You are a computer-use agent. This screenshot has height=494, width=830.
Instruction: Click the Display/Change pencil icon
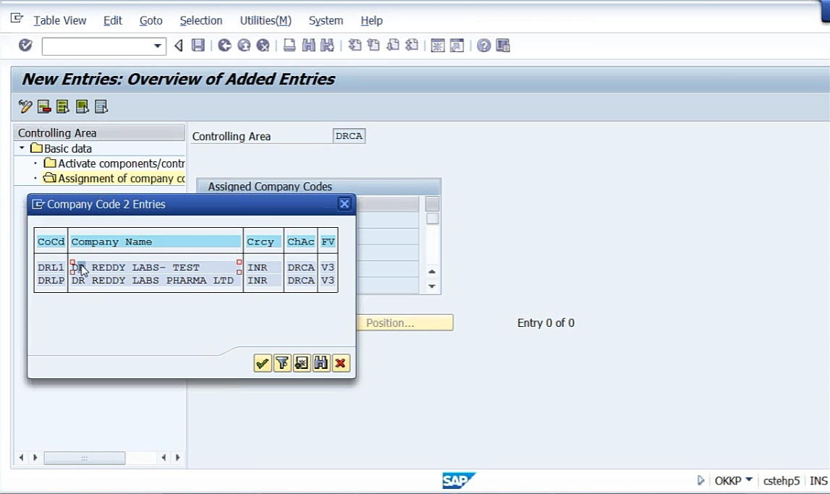[25, 107]
